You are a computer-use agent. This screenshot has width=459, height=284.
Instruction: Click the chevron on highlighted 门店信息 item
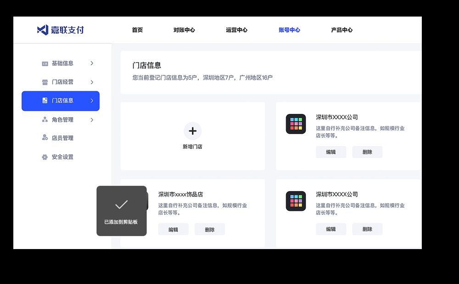[x=92, y=101]
